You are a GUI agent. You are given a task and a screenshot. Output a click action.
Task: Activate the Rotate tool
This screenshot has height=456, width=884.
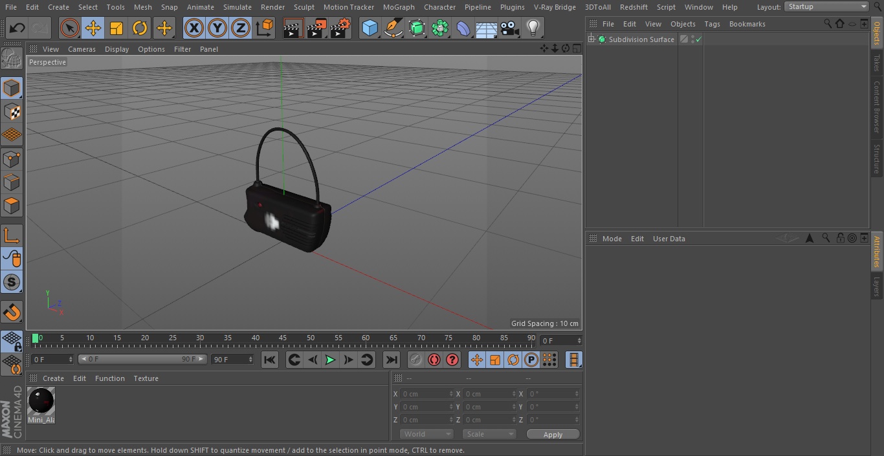tap(140, 28)
